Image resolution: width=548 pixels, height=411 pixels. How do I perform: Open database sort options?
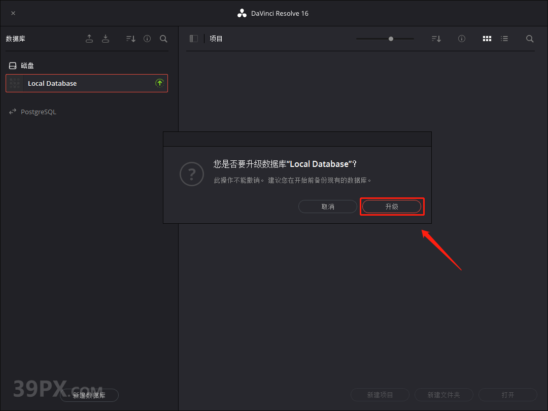pos(131,39)
